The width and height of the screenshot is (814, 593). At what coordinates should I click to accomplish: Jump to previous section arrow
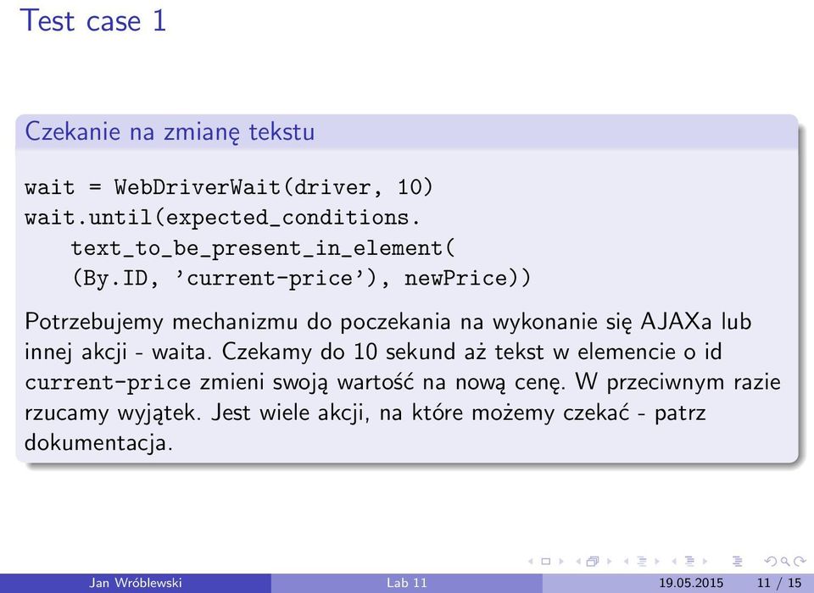point(674,562)
